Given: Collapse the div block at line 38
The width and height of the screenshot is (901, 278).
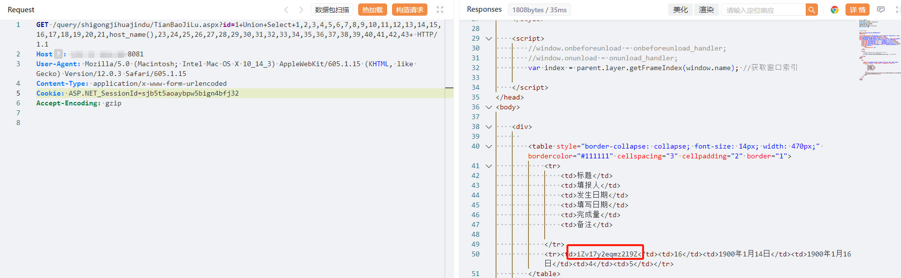Looking at the screenshot, I should point(489,126).
